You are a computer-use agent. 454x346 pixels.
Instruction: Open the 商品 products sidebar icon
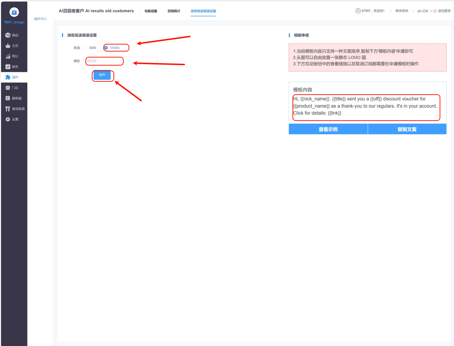[8, 35]
